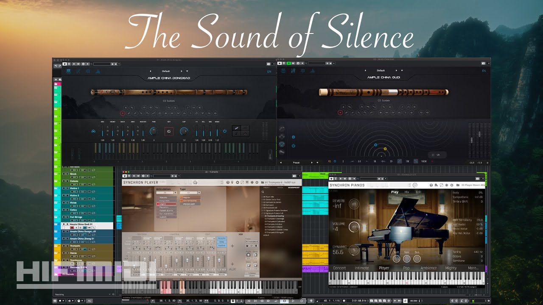
Task: Toggle the blue power button in the Dongxiao plugin
Action: (225, 131)
